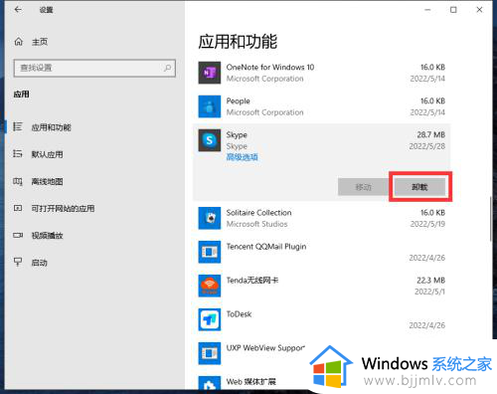Click the 离线地图 sidebar icon
This screenshot has height=394, width=497.
coord(18,181)
